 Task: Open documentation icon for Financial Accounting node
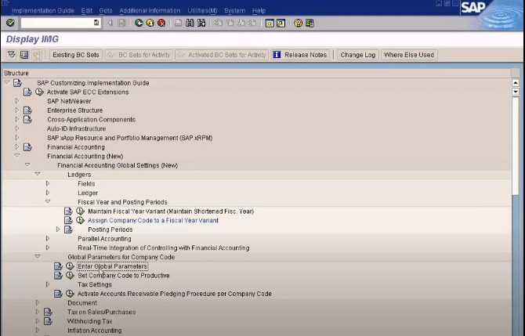pos(27,146)
